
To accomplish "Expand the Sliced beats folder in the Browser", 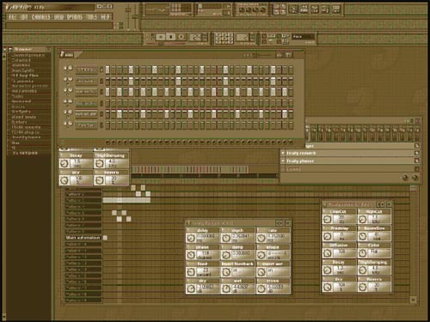I will click(x=23, y=117).
